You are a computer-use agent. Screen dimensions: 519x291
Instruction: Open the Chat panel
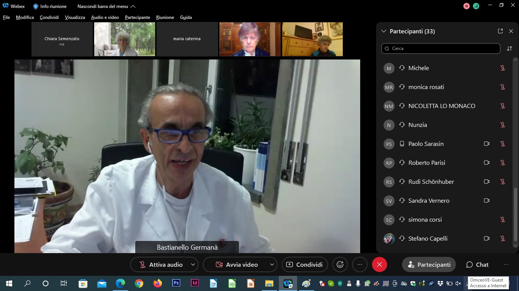[x=477, y=264]
